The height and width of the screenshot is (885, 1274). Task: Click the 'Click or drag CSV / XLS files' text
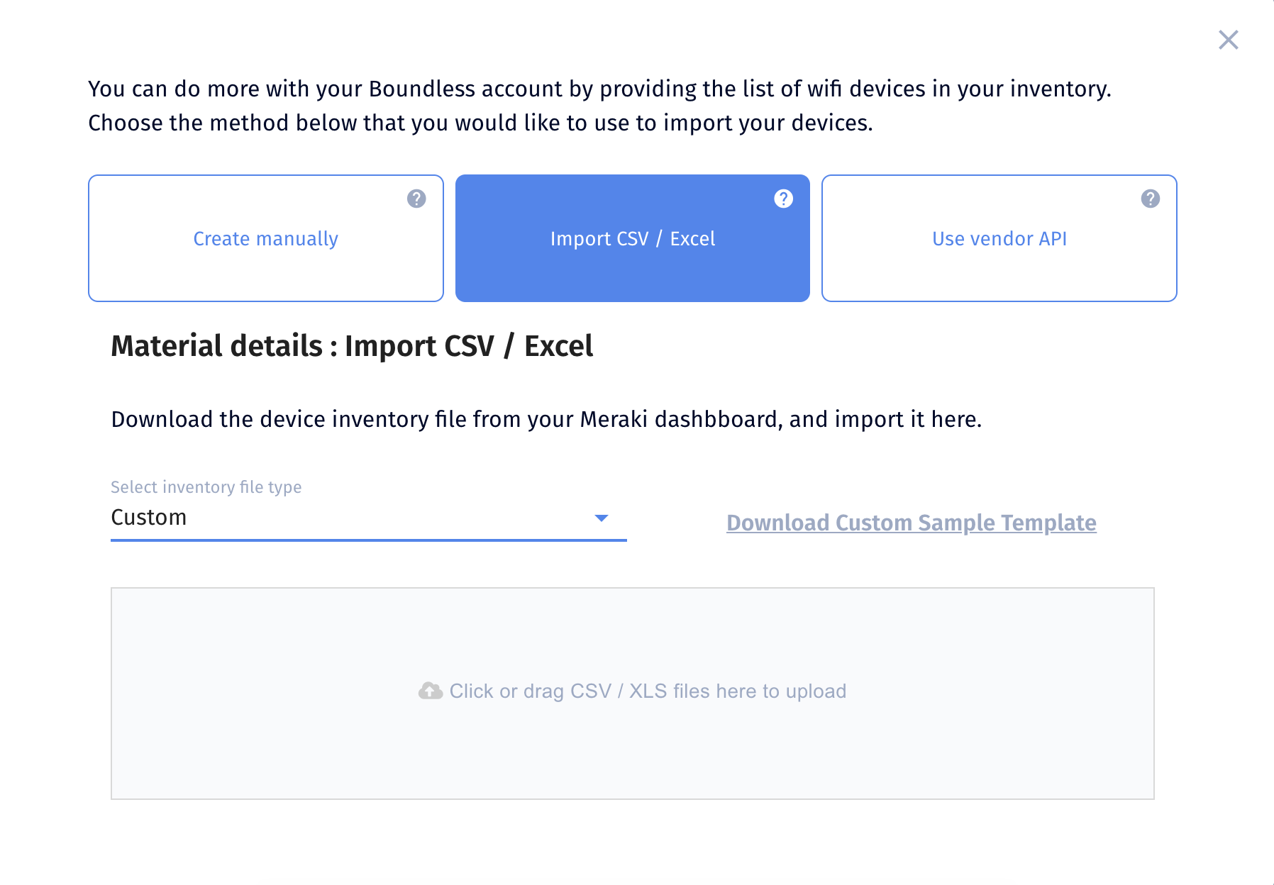tap(648, 691)
